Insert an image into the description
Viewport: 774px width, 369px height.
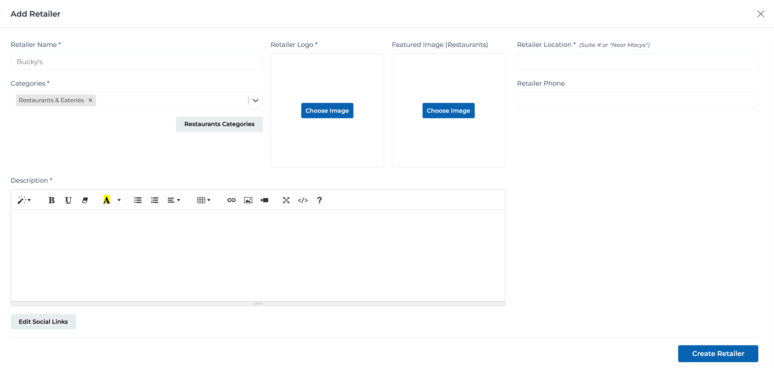point(248,200)
